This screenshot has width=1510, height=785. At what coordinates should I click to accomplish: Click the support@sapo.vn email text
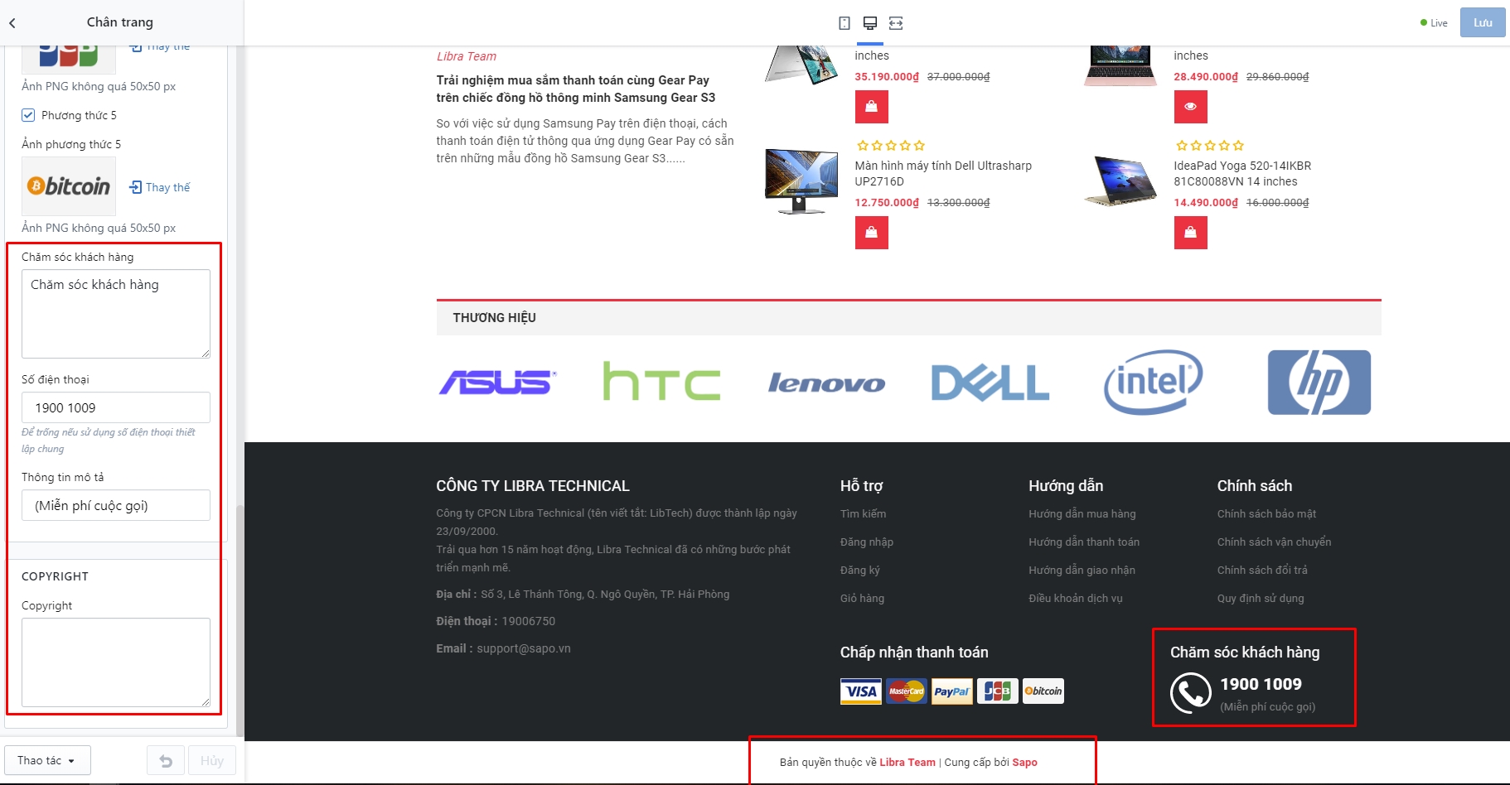point(524,648)
